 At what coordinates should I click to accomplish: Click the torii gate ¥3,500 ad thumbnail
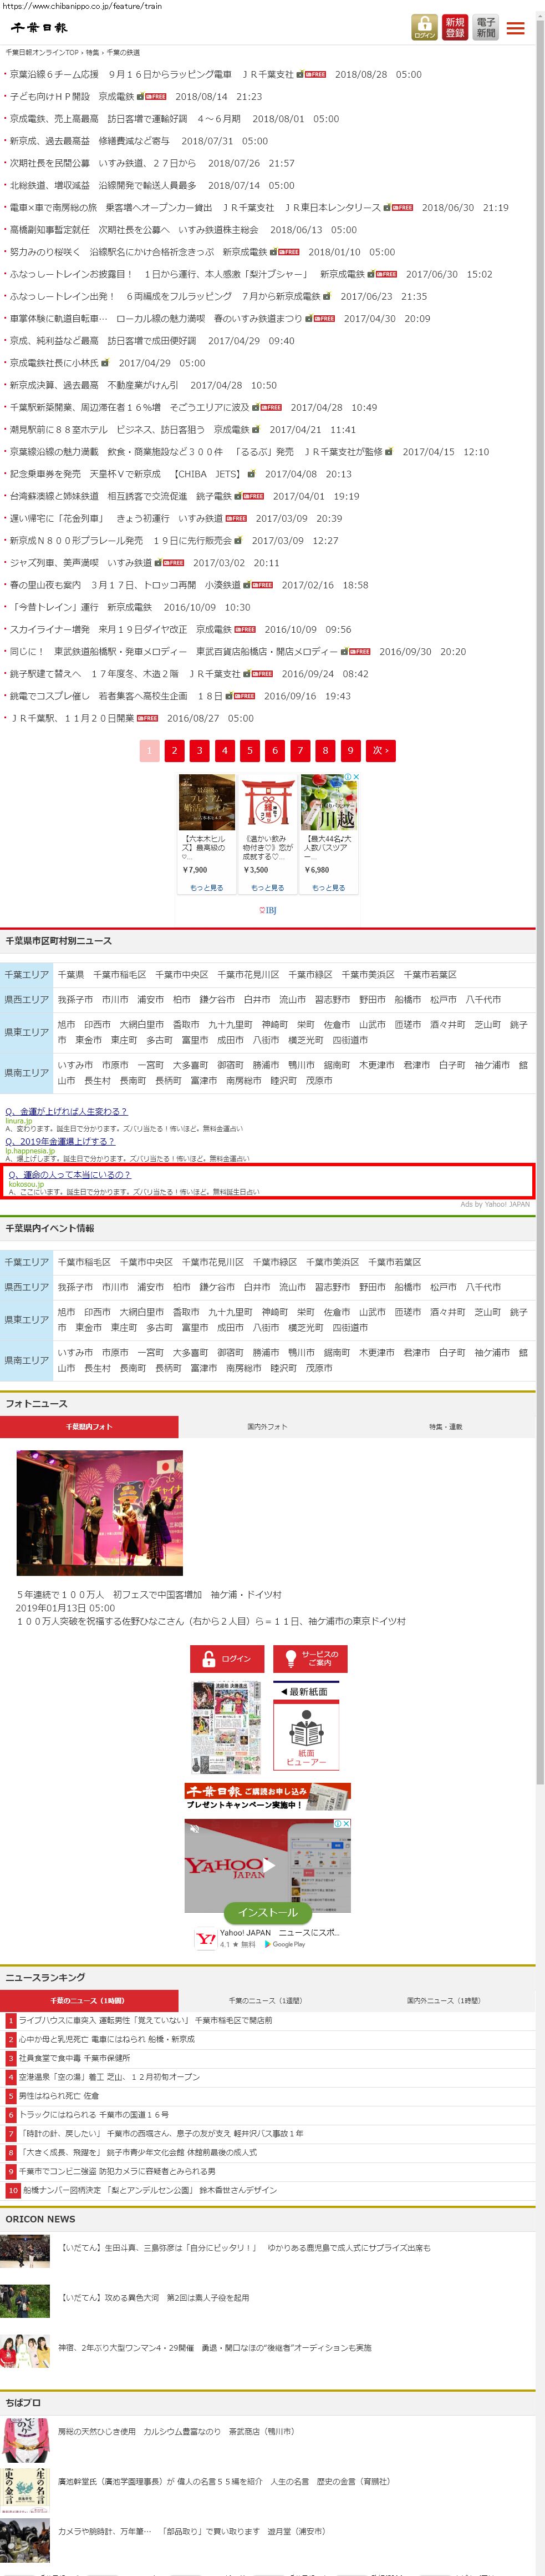pos(267,803)
